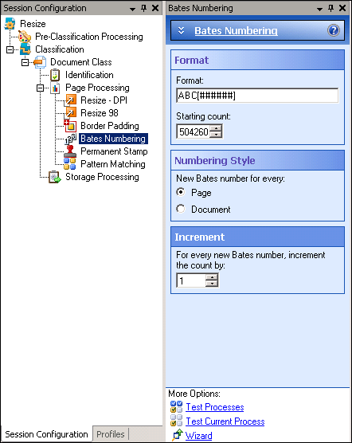Open Bates Numbering help question-mark icon
Screen dimensions: 352x443
tap(334, 30)
